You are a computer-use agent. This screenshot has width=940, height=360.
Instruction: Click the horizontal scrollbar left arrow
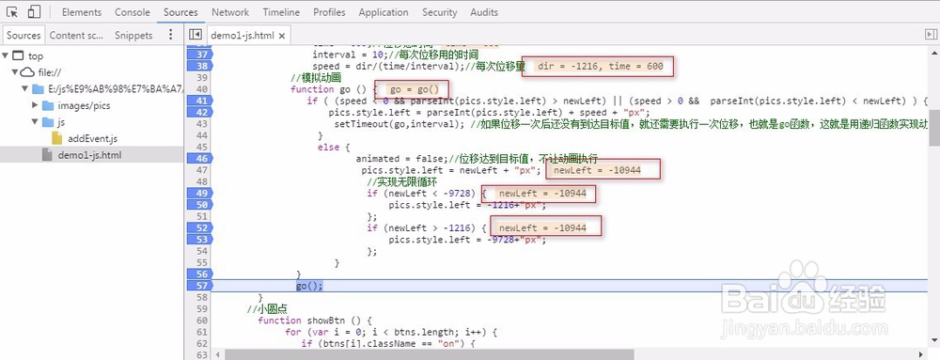click(x=218, y=354)
